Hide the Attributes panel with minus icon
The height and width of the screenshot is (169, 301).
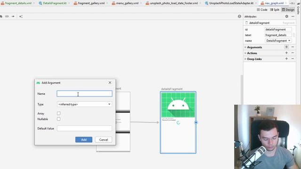coord(293,16)
